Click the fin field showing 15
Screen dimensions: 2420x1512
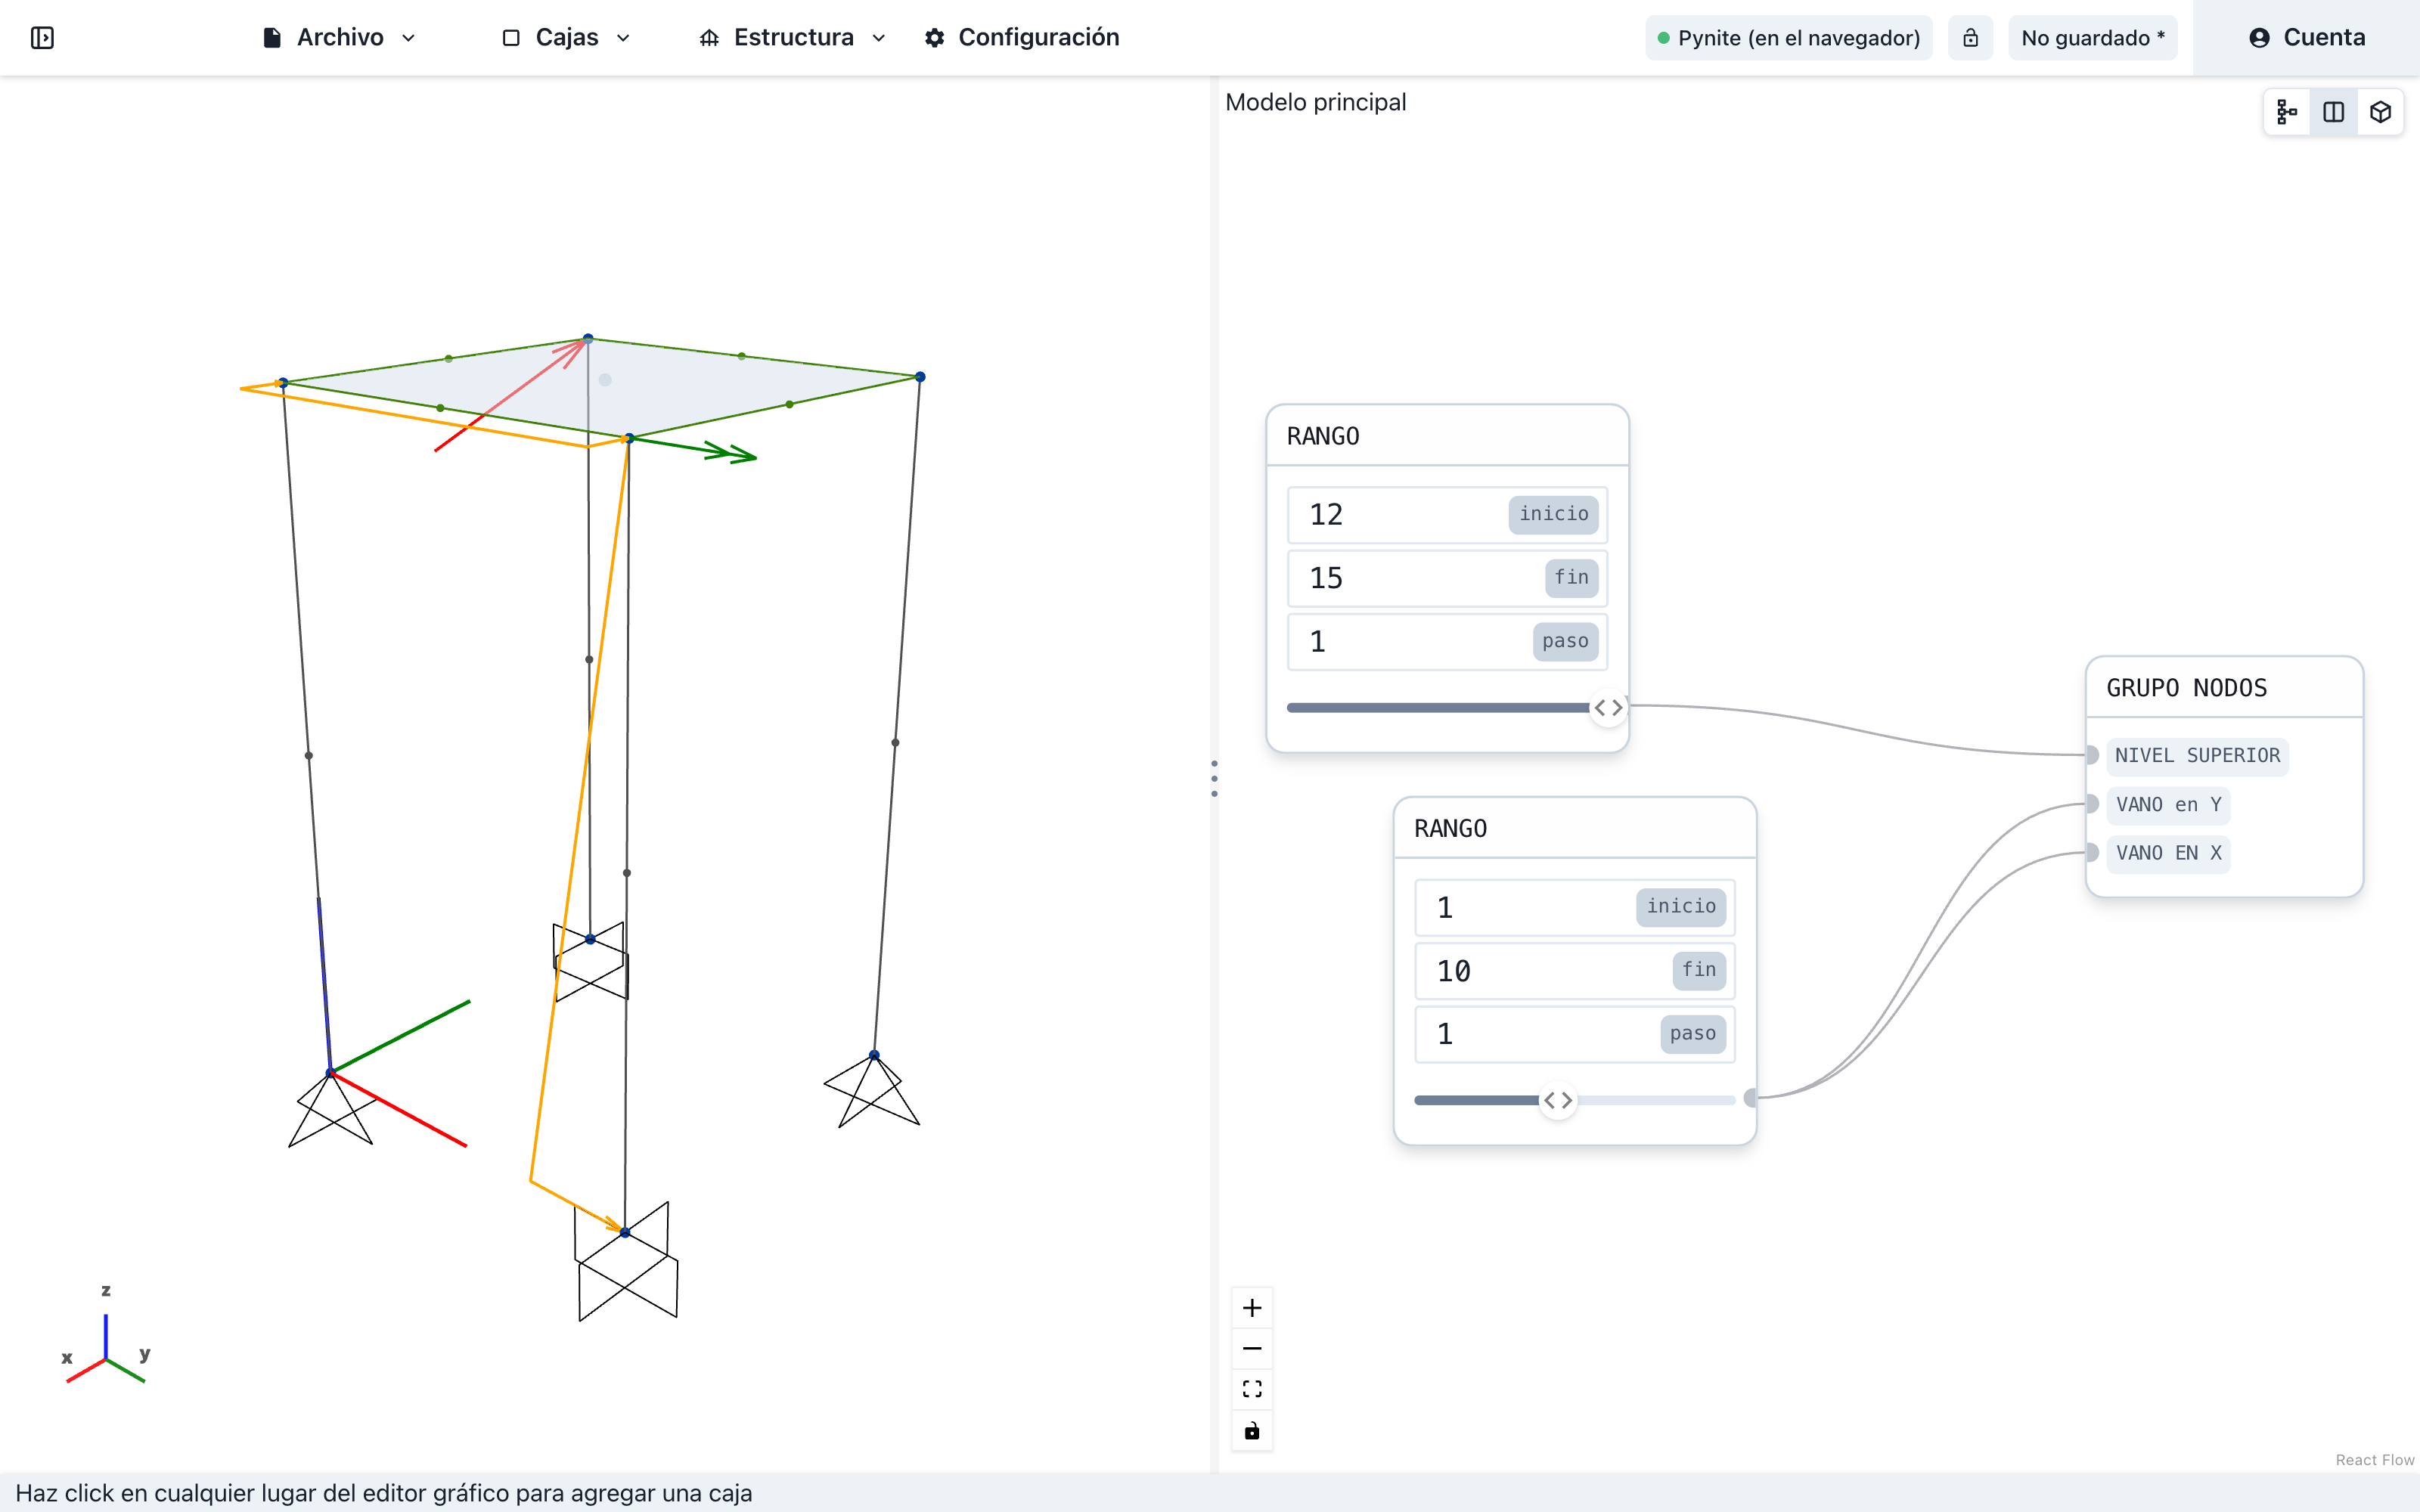tap(1447, 578)
